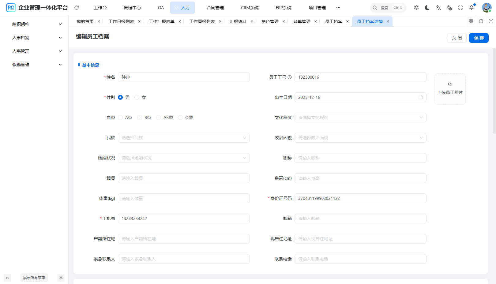Click the 出生日期 date field
The image size is (496, 284).
(x=360, y=97)
